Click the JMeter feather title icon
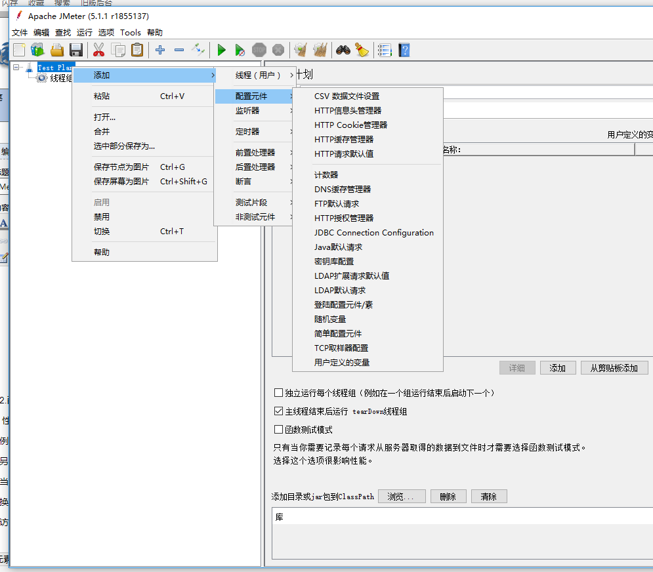Image resolution: width=653 pixels, height=572 pixels. tap(19, 16)
